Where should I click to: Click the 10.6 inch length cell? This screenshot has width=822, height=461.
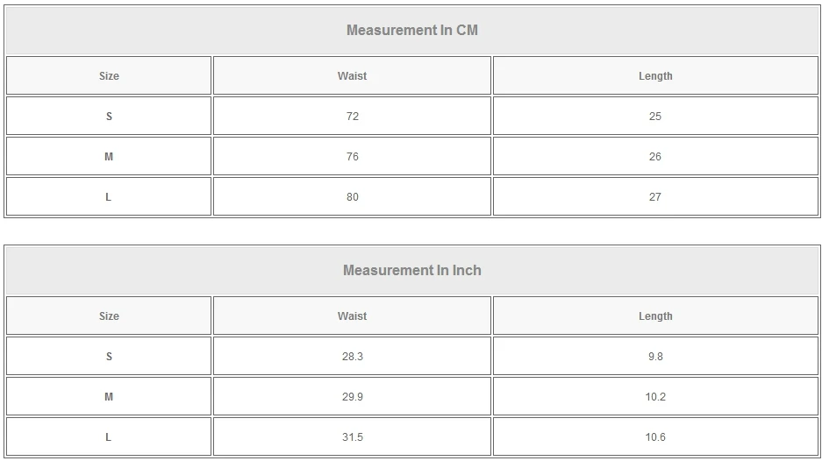click(x=655, y=437)
